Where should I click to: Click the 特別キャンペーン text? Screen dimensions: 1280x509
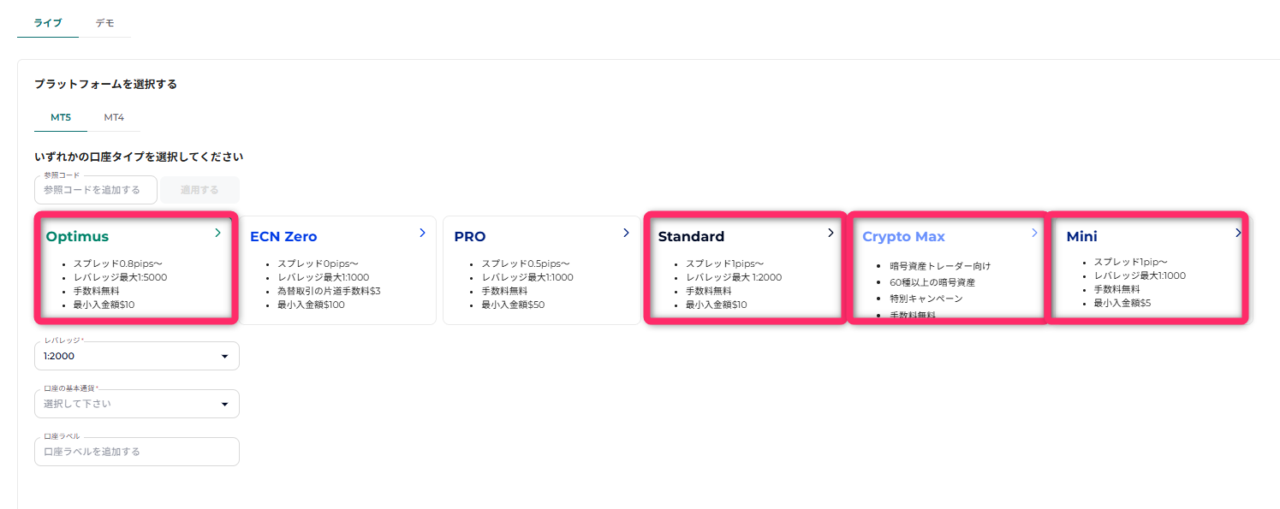(926, 299)
